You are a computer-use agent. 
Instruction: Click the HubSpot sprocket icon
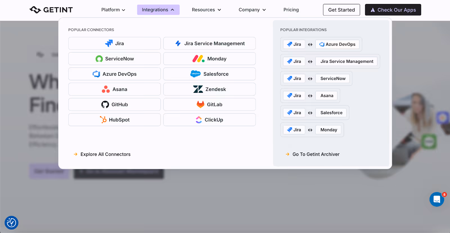[x=103, y=120]
